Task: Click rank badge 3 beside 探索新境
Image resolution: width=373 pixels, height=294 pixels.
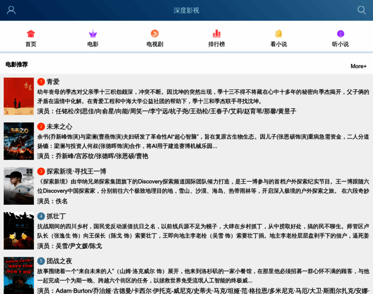Action: (x=41, y=171)
